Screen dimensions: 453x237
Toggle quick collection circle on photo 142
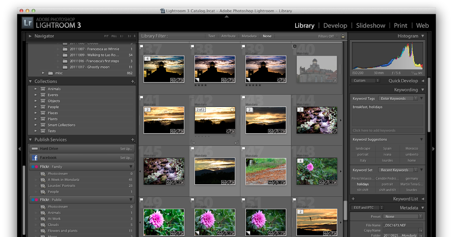click(x=232, y=109)
